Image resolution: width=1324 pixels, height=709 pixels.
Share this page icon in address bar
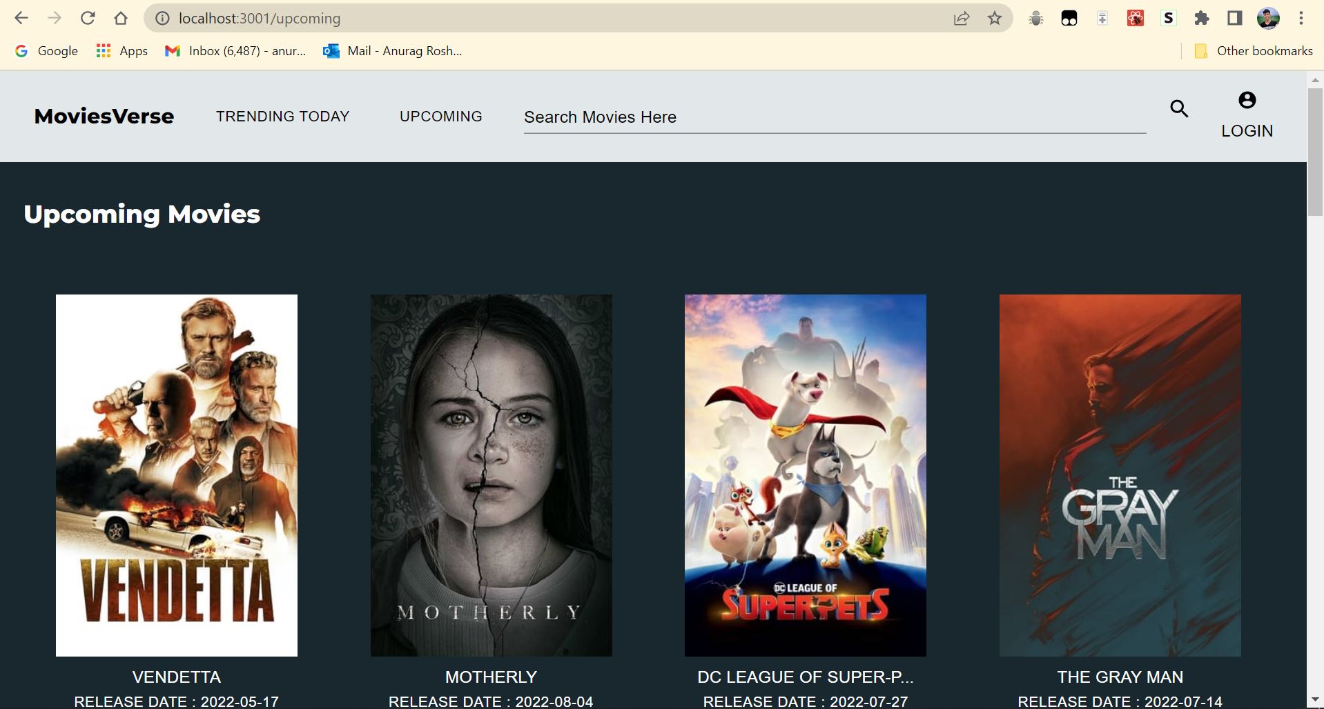tap(962, 19)
